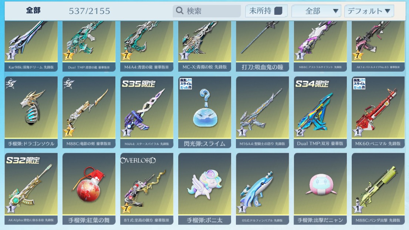Open the 全部 filter dropdown
This screenshot has height=230, width=409.
pos(316,11)
